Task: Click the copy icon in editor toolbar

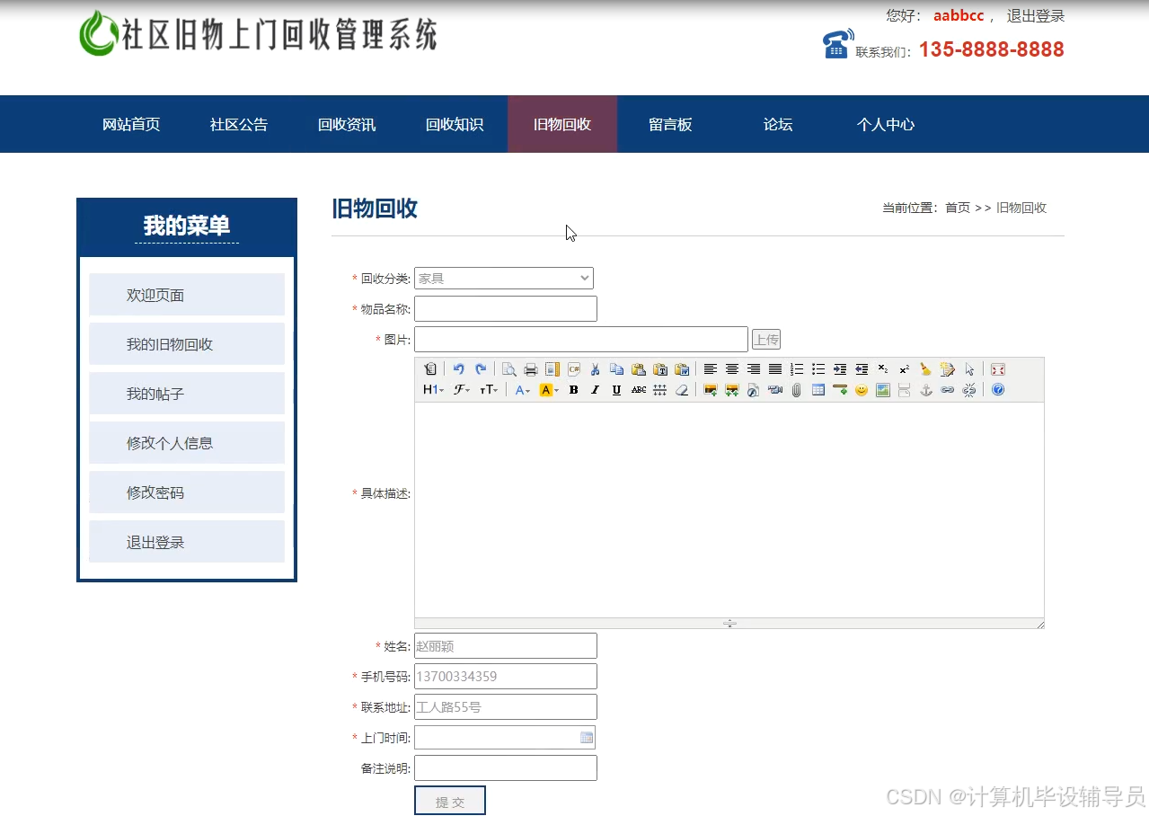Action: point(616,369)
